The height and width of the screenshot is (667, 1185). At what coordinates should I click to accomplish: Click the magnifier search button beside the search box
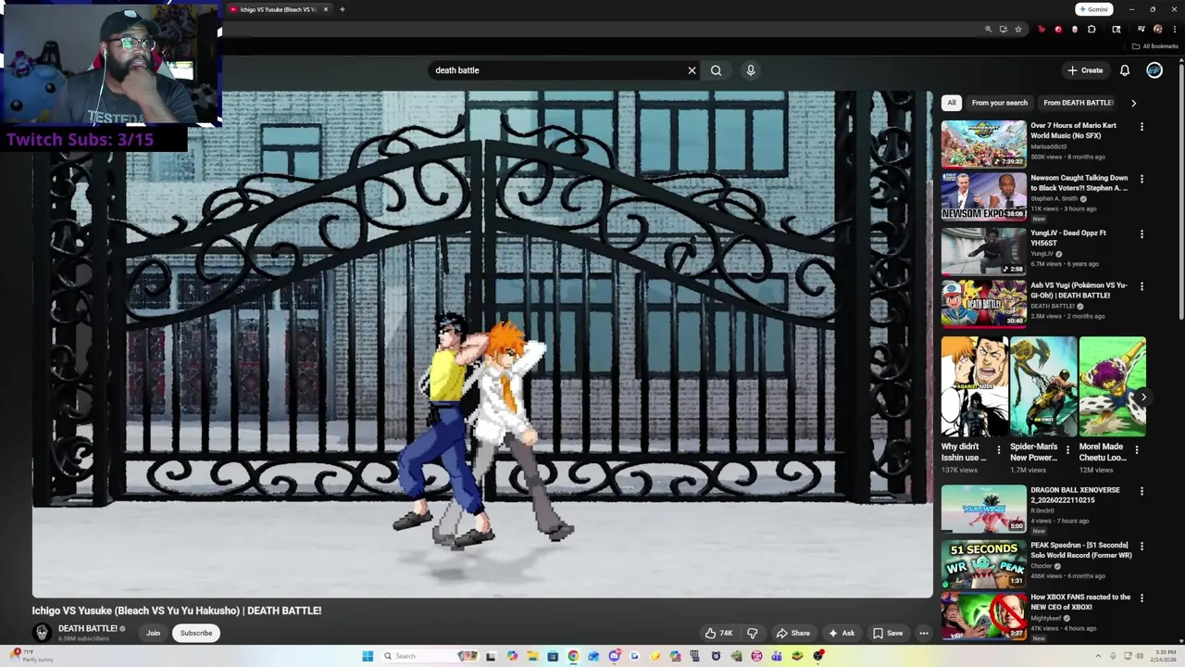[x=716, y=70]
